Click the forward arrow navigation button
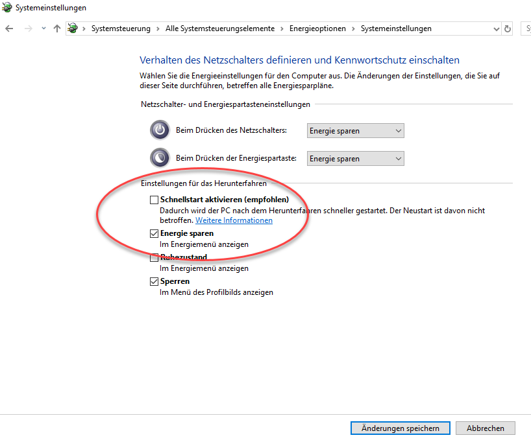 pos(27,29)
